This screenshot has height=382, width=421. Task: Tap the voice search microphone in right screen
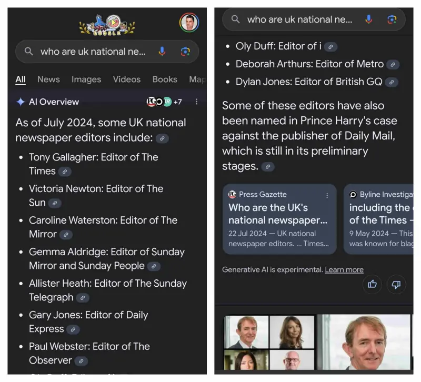tap(369, 19)
